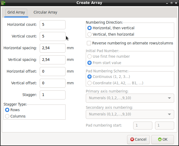Select Vertical, then horizontal numbering
This screenshot has width=179, height=146.
pos(111,34)
